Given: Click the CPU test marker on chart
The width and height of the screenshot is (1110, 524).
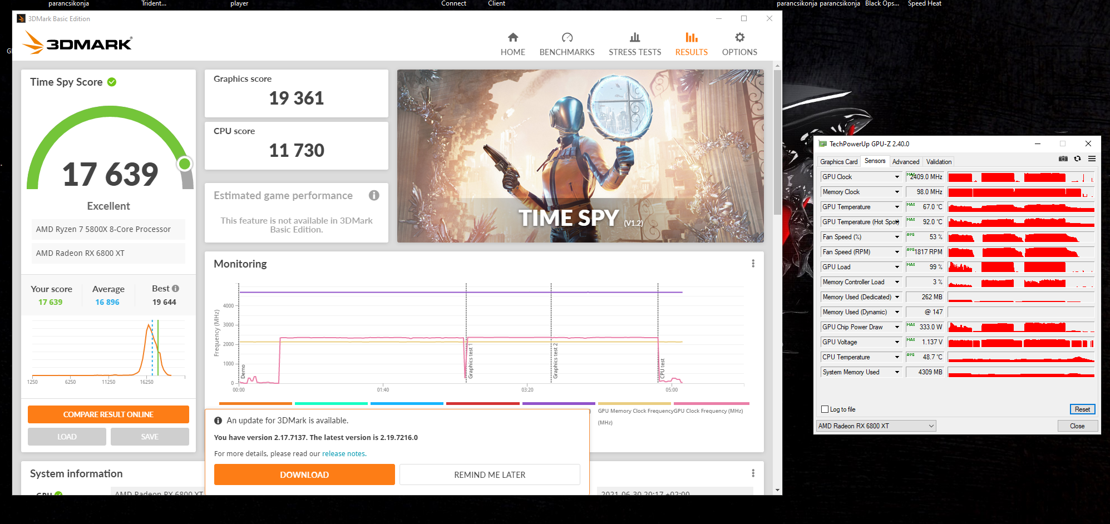Looking at the screenshot, I should (x=662, y=369).
